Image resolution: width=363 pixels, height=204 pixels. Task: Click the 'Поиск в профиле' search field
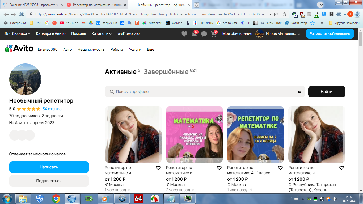pyautogui.click(x=205, y=92)
